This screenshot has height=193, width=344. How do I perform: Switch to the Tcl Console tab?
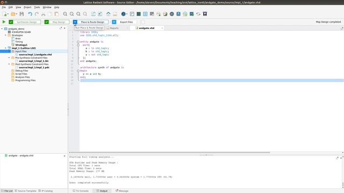pos(81,191)
